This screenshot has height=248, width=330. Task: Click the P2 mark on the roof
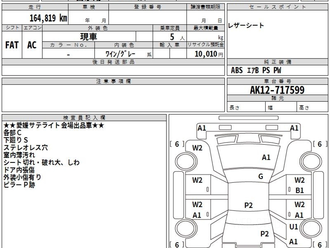pyautogui.click(x=248, y=205)
